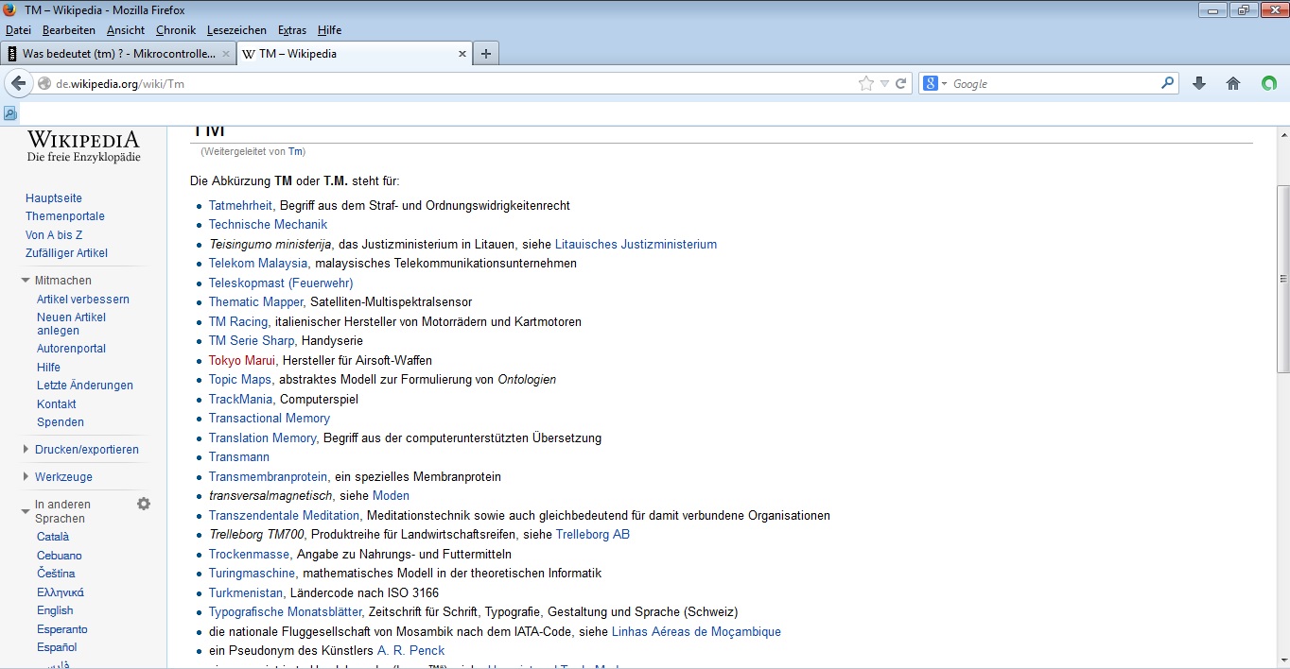Open the Spenden link

click(x=61, y=422)
